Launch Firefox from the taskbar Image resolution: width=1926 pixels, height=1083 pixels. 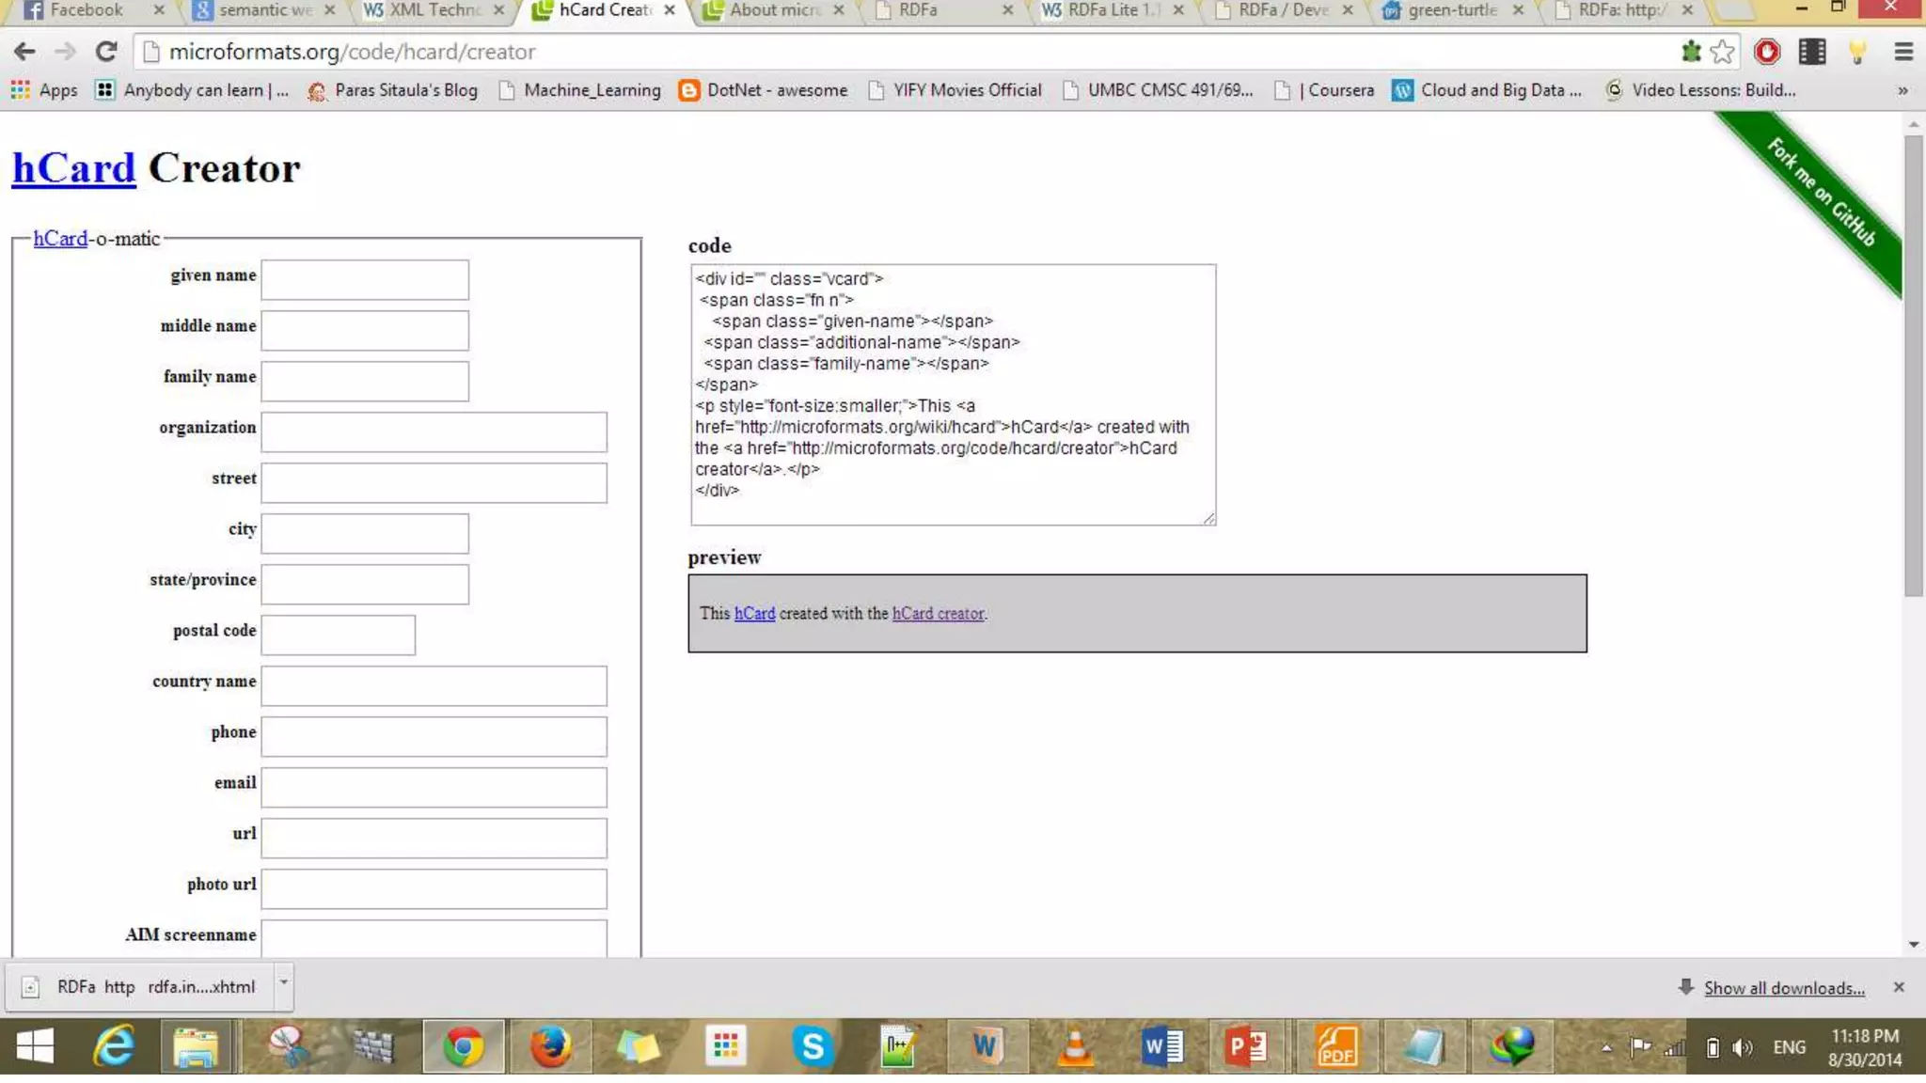click(x=550, y=1045)
